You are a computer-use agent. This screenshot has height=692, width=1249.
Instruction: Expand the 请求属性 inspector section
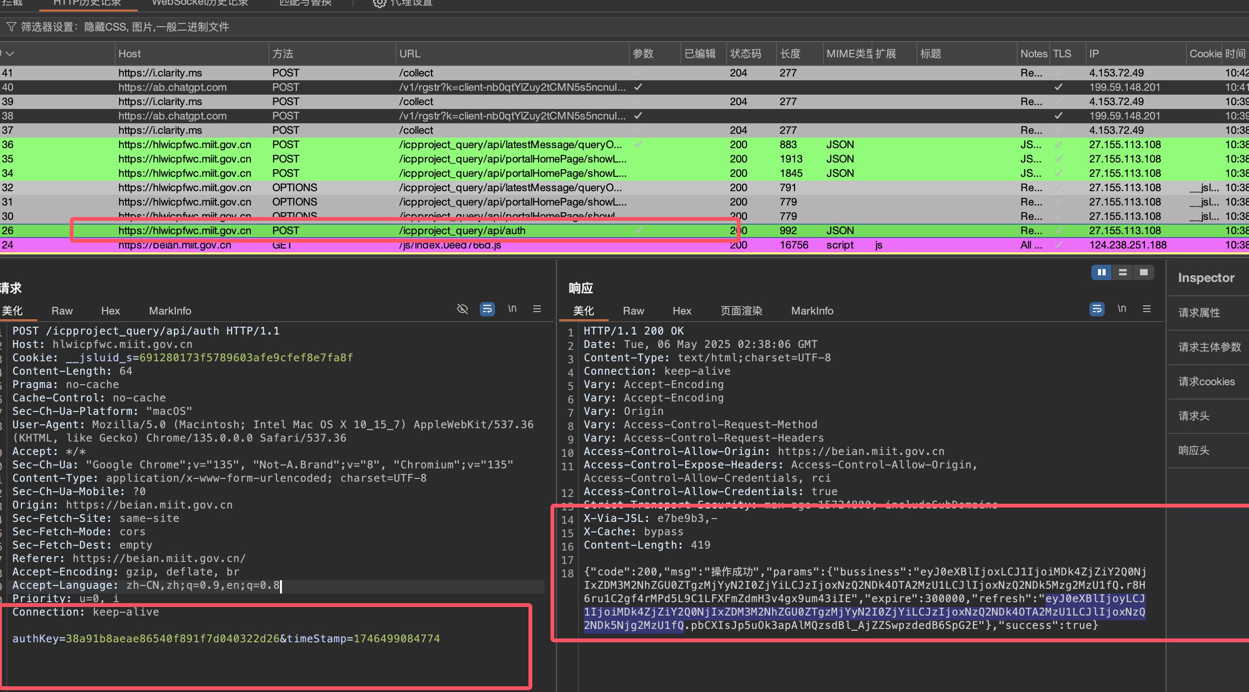[x=1198, y=313]
